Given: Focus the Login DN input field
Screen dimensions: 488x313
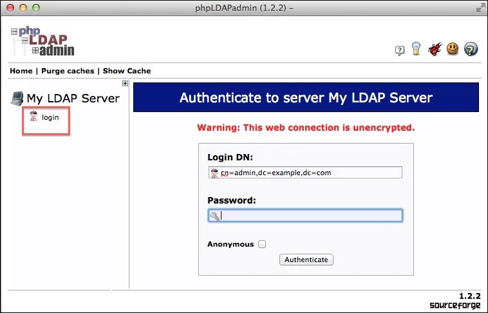Looking at the screenshot, I should click(x=305, y=173).
